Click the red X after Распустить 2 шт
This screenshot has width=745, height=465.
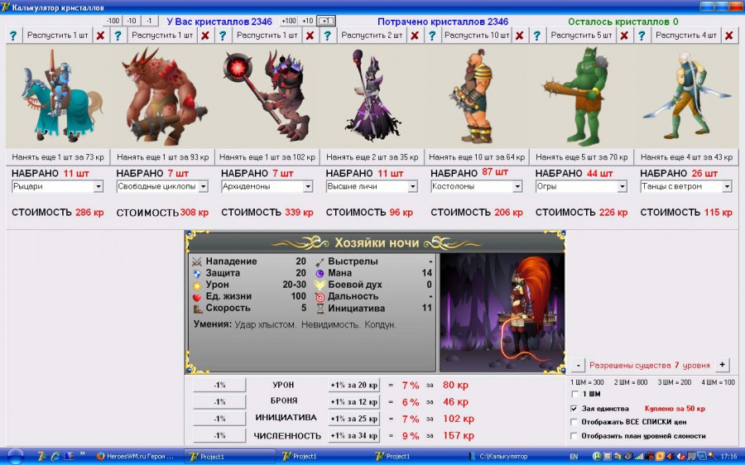[x=415, y=36]
